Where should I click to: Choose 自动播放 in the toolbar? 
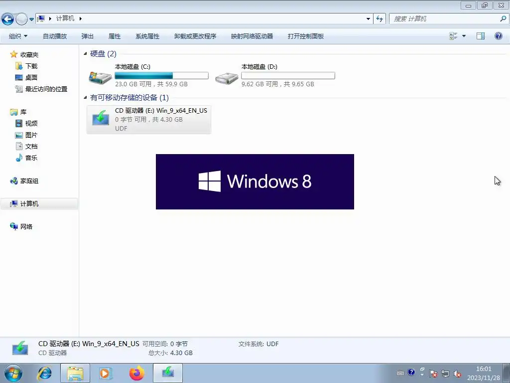pos(55,36)
